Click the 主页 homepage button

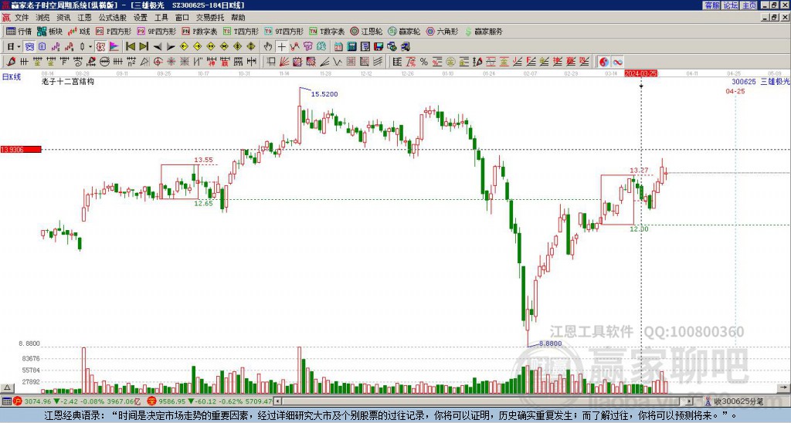(749, 5)
